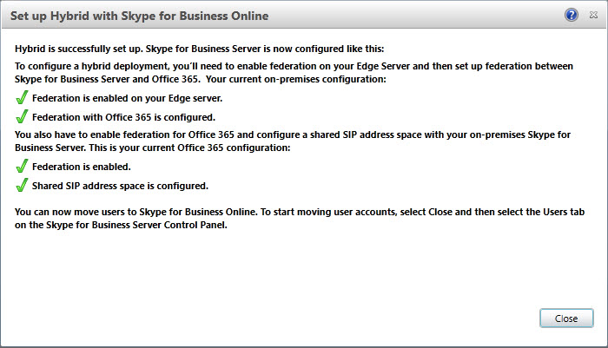Open the blue help question mark icon
This screenshot has width=608, height=348.
572,15
